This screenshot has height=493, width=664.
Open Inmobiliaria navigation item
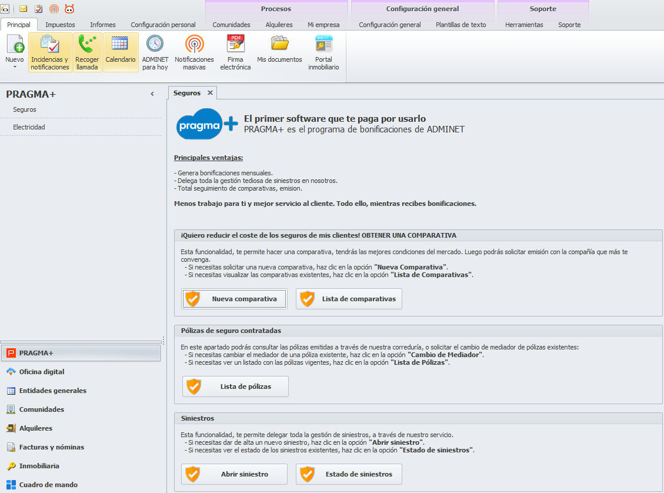coord(81,466)
